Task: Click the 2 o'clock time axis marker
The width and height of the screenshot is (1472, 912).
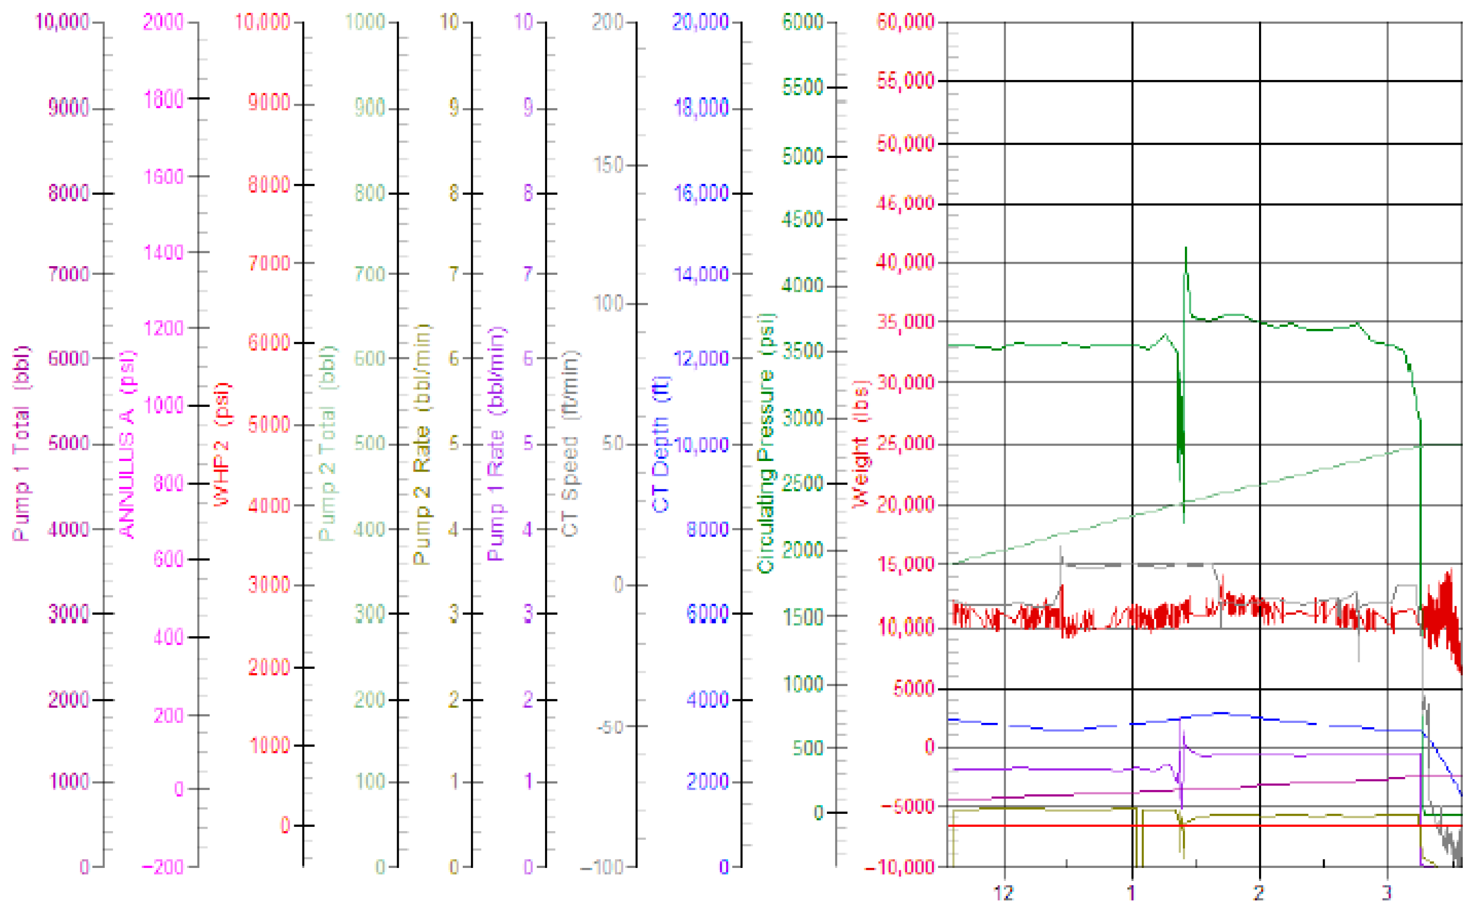Action: pos(1259,892)
